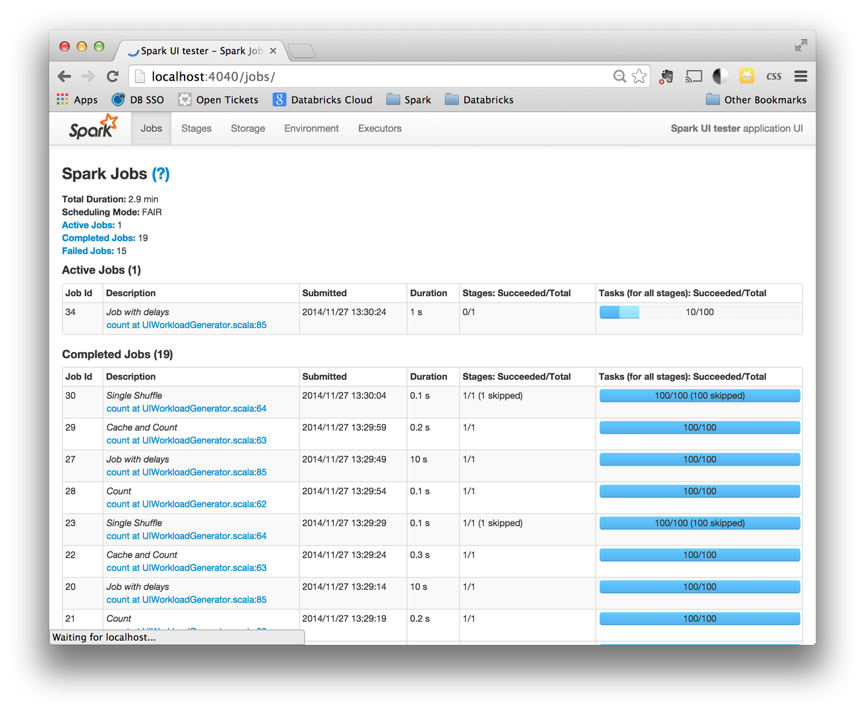Click the page icon in address bar

pyautogui.click(x=140, y=76)
